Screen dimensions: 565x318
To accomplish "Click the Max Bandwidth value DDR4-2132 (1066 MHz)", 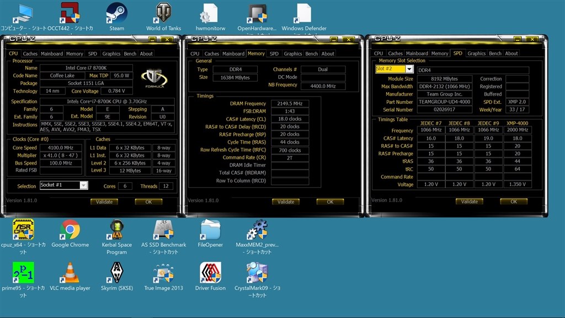I will pyautogui.click(x=444, y=87).
